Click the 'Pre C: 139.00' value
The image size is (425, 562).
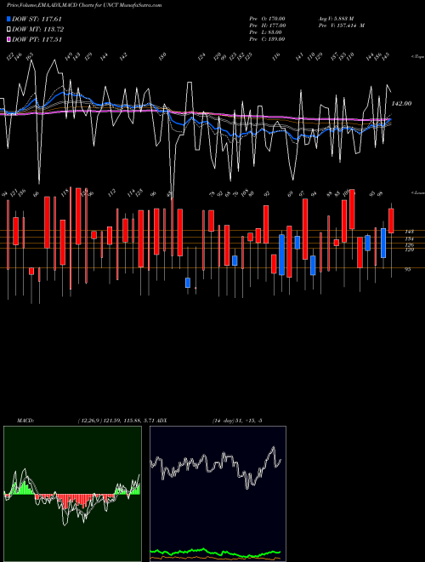(267, 39)
